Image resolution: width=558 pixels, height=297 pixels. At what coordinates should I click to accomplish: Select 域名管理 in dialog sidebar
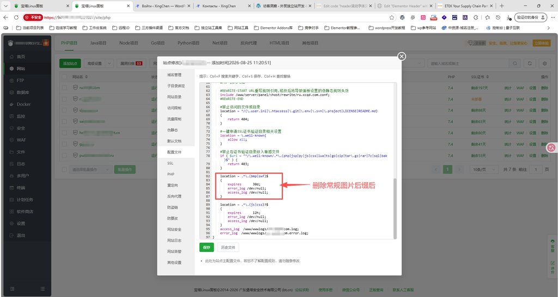(174, 75)
